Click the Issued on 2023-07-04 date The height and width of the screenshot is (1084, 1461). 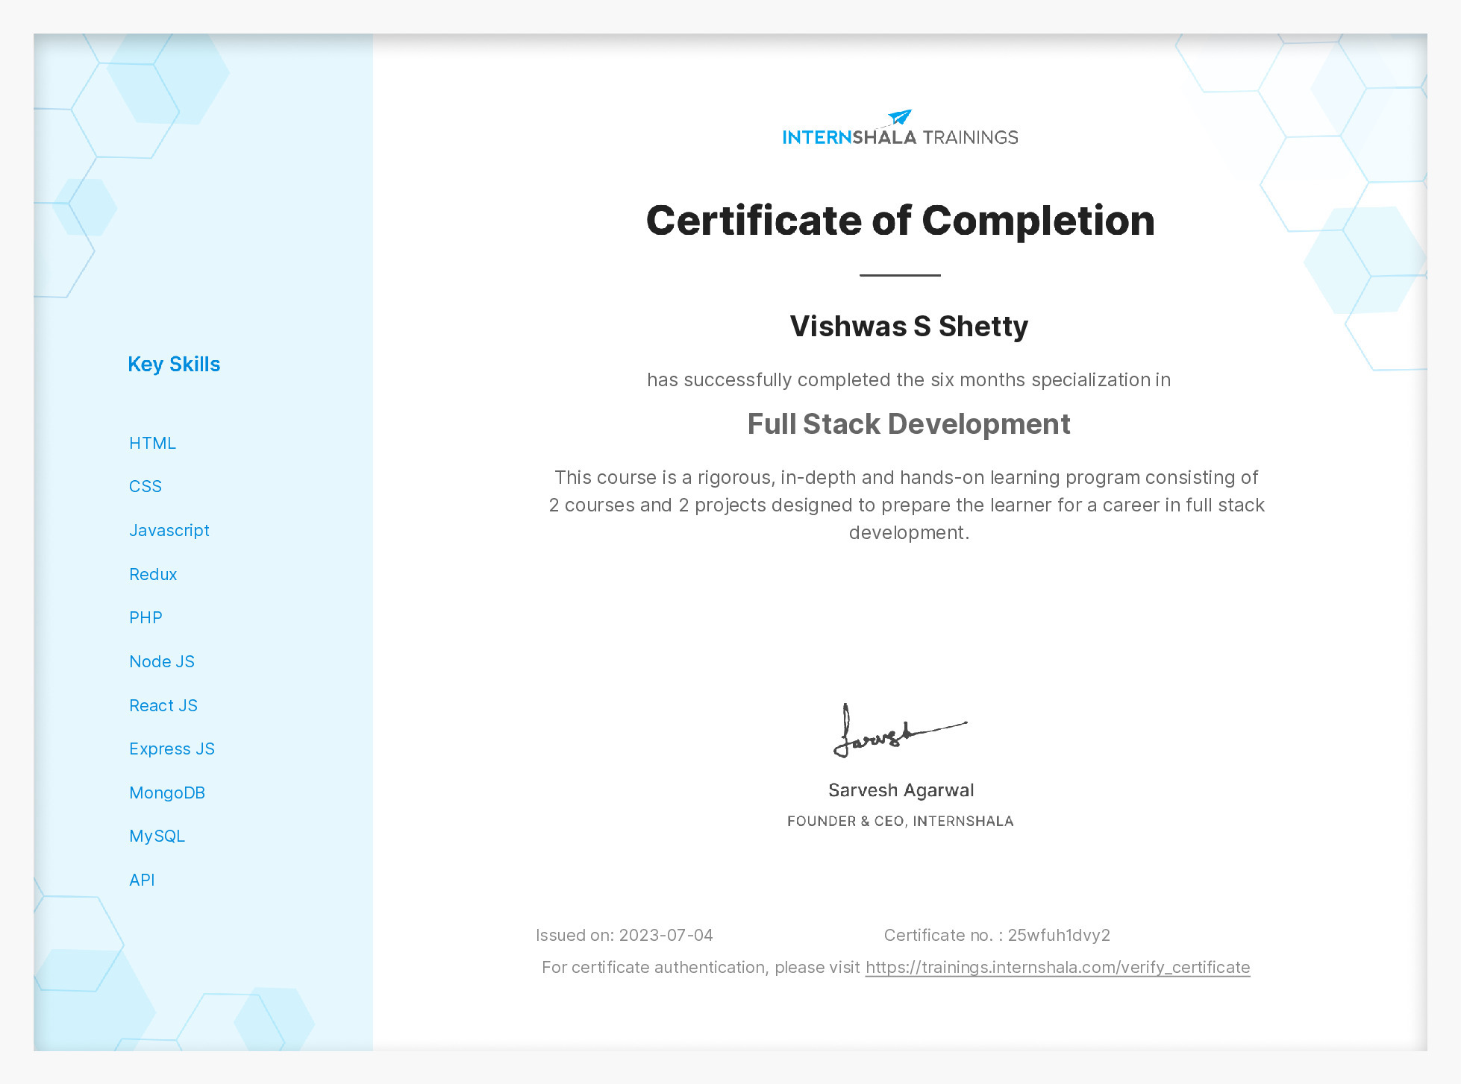coord(625,936)
